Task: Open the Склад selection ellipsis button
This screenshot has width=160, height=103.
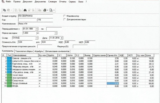Action: coord(37,38)
